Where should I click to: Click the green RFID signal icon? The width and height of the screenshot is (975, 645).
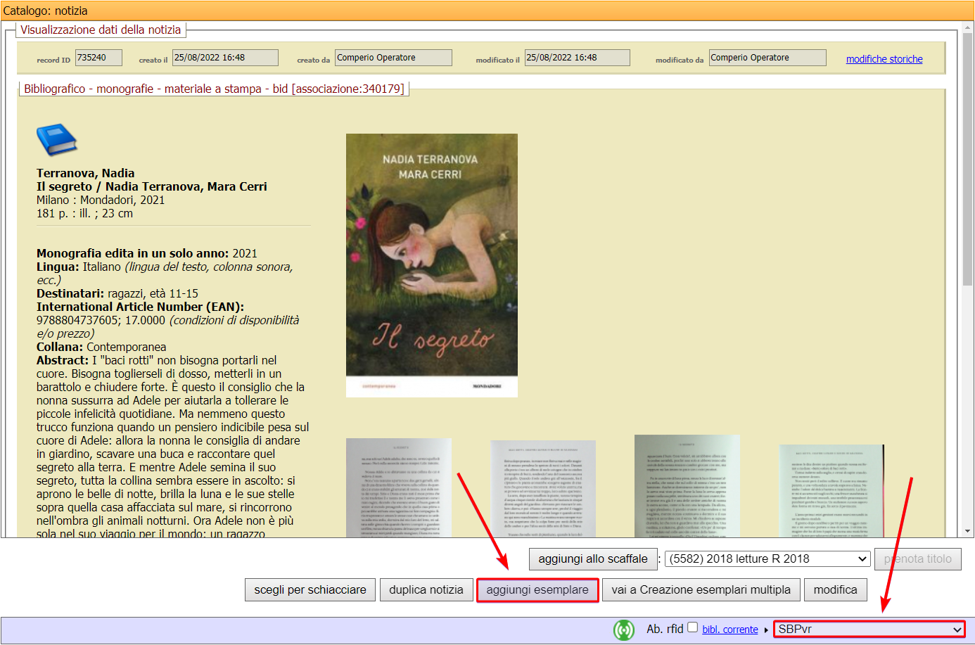624,630
